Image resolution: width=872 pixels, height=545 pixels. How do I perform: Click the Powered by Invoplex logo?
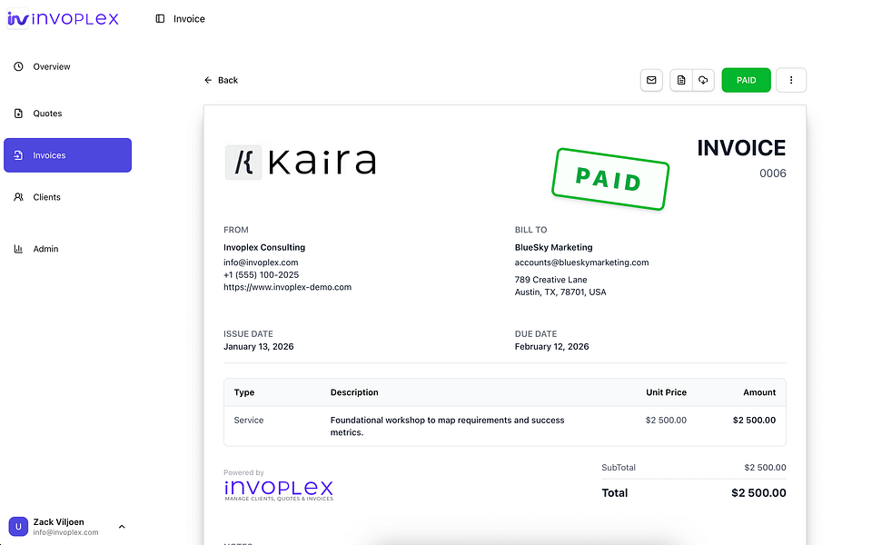279,490
